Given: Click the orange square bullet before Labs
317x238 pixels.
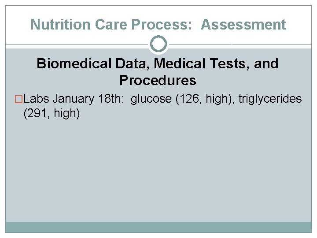Looking at the screenshot, I should tap(18, 99).
